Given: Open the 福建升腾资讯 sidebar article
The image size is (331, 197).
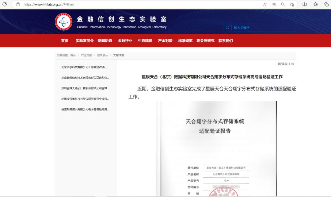Looking at the screenshot, I should 85,110.
